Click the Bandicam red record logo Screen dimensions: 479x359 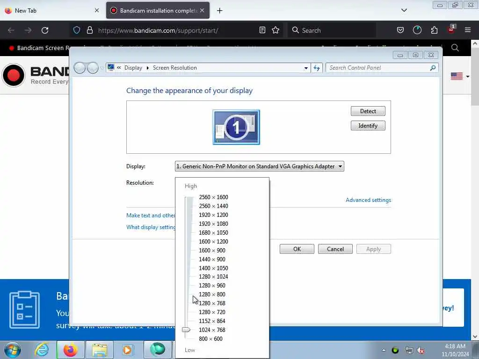click(x=14, y=75)
